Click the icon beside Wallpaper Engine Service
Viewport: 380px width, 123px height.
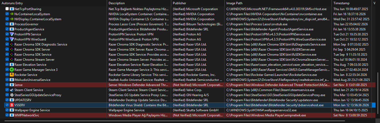(12, 110)
